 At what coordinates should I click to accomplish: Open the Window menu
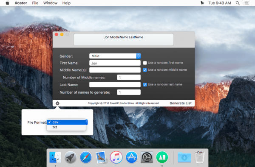(50, 3)
